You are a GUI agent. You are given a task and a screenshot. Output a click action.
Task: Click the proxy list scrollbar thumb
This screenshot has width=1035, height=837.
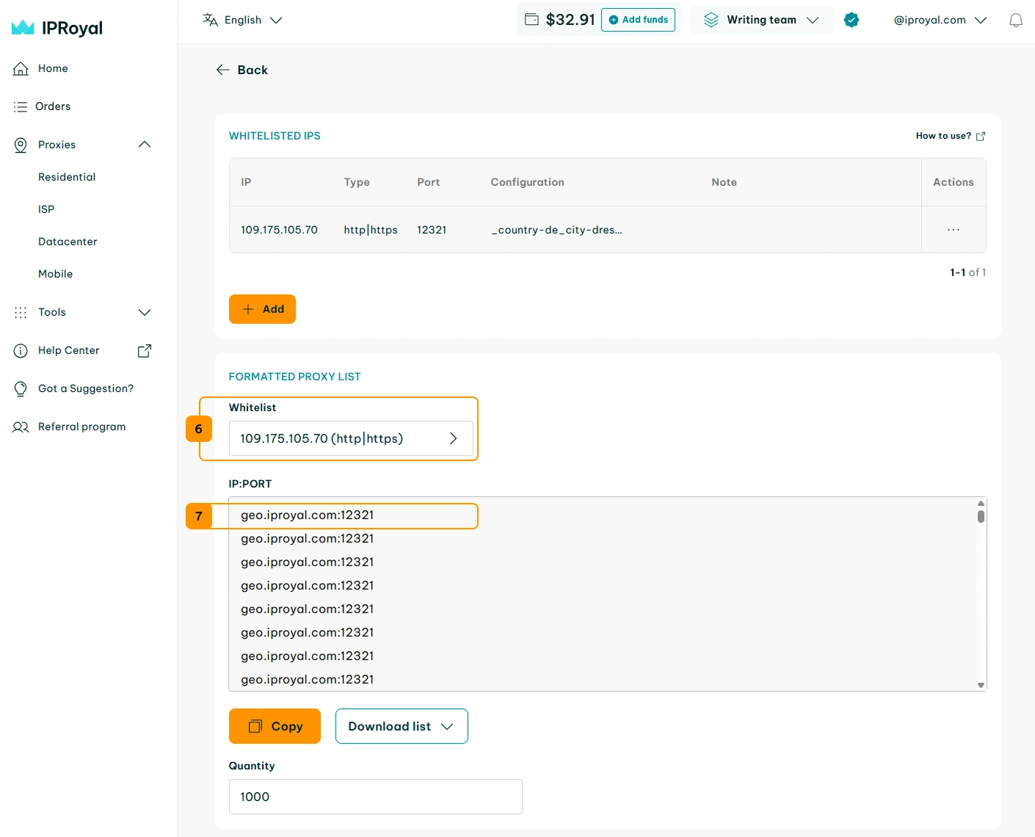tap(981, 516)
